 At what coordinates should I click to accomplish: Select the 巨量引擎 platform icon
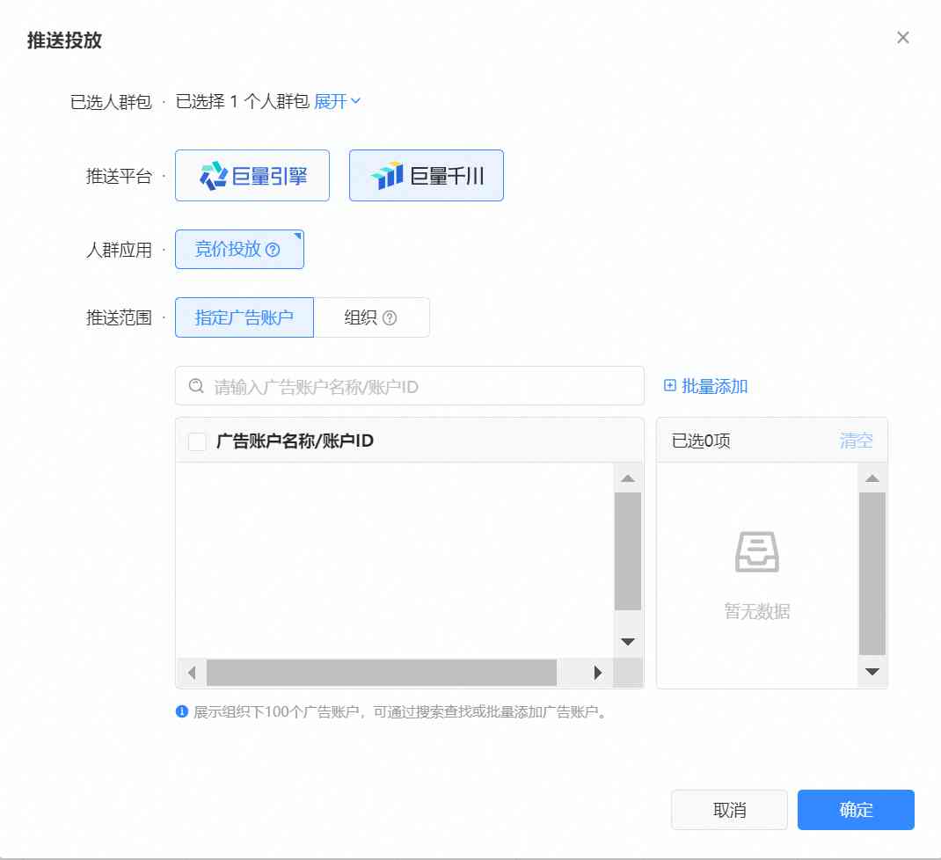click(211, 175)
